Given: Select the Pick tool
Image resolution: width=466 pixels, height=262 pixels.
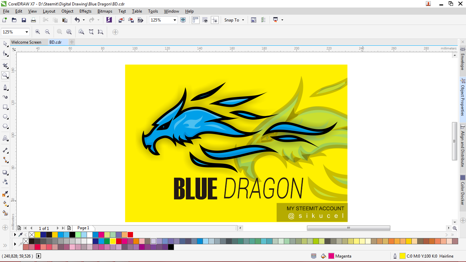Looking at the screenshot, I should [5, 44].
